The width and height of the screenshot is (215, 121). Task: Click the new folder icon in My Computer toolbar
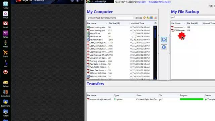tap(152, 18)
